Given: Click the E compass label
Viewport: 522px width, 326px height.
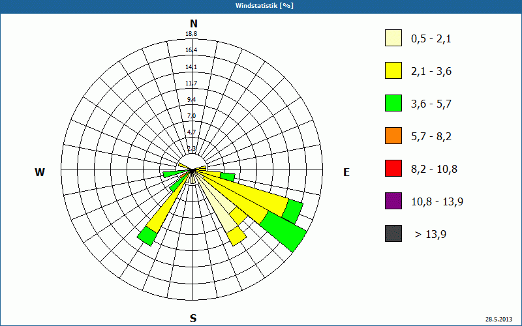Looking at the screenshot, I should (x=346, y=172).
